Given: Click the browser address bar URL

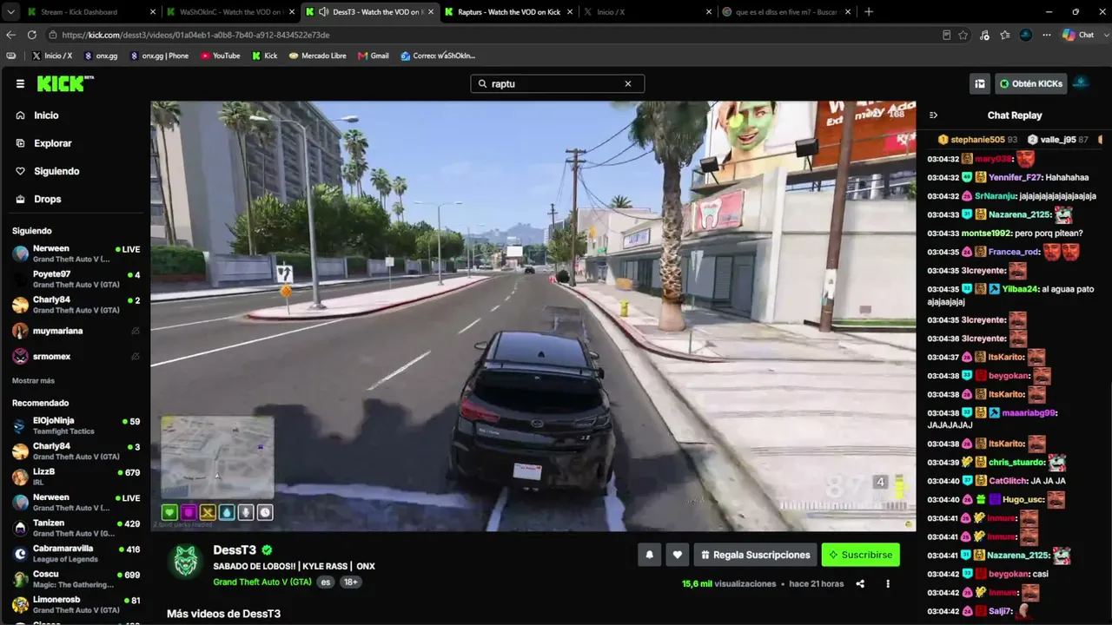Looking at the screenshot, I should pyautogui.click(x=195, y=35).
